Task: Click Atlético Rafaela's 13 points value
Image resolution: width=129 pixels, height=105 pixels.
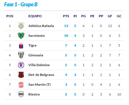Action: 66,26
